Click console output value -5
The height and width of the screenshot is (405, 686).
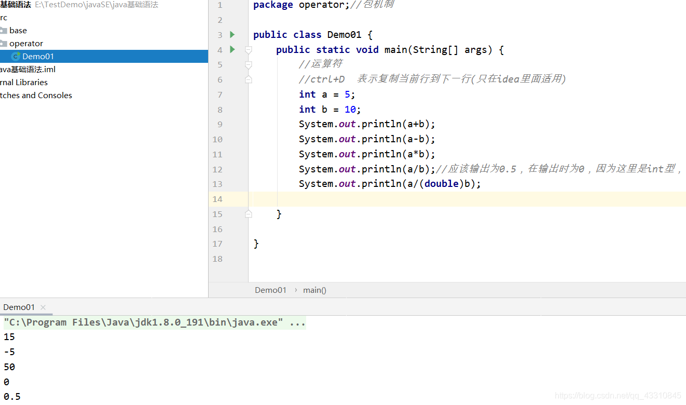point(9,352)
